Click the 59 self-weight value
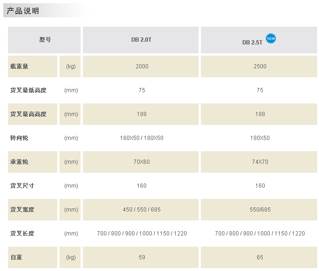Screen dimensions: 319x271 point(142,257)
